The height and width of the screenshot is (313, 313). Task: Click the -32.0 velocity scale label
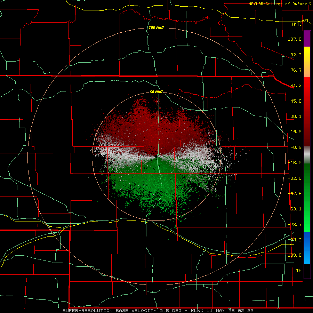pos(295,178)
